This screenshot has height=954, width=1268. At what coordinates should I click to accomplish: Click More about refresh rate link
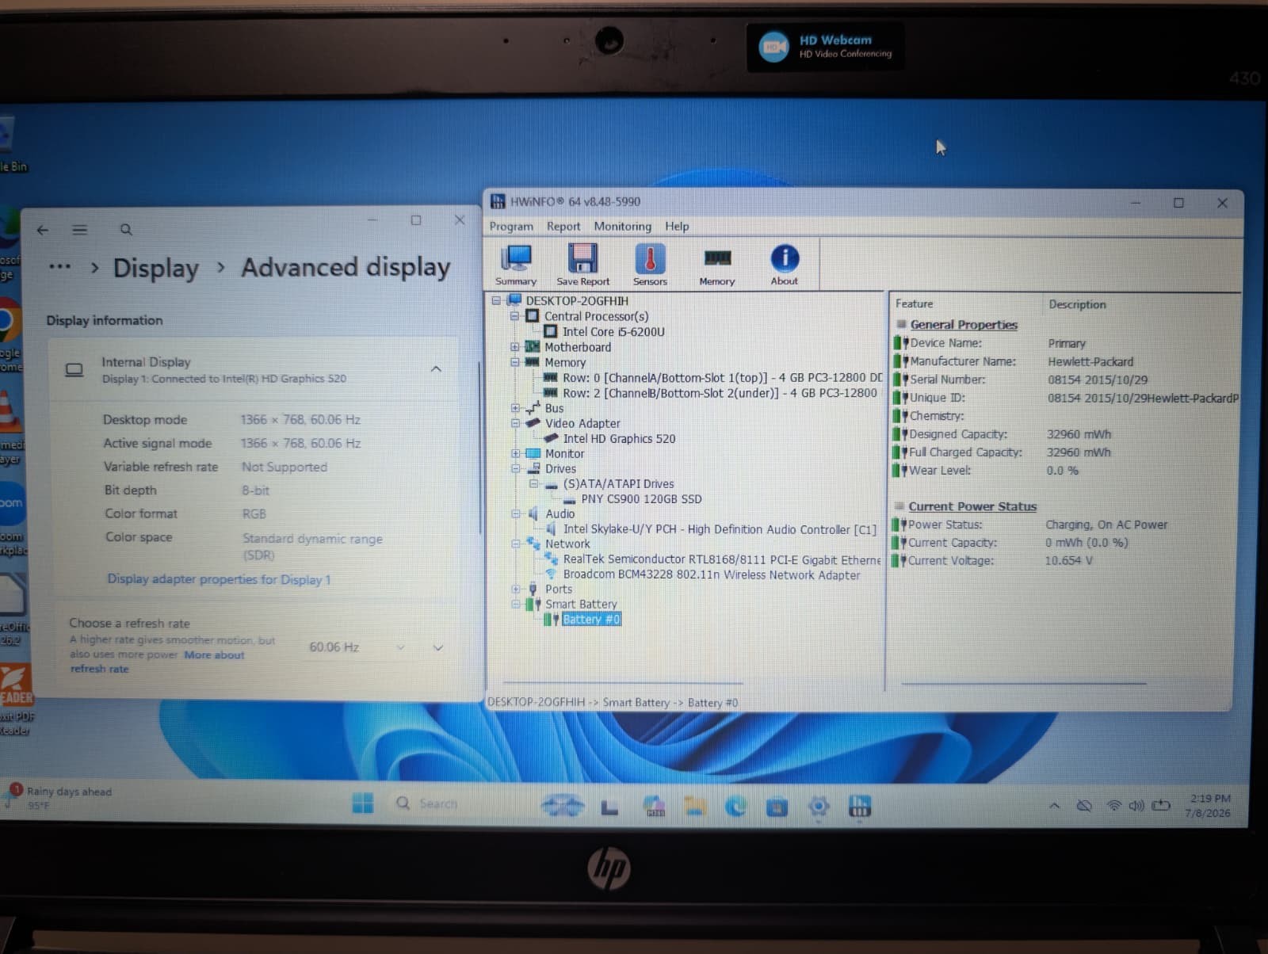pos(157,662)
